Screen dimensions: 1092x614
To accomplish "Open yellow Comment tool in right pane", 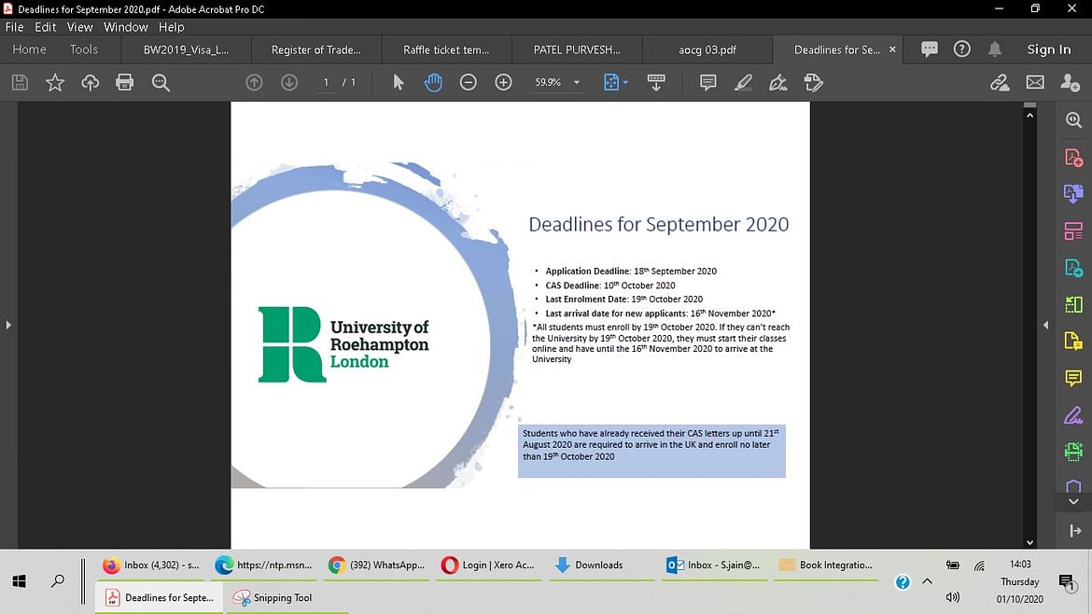I will pos(1073,378).
